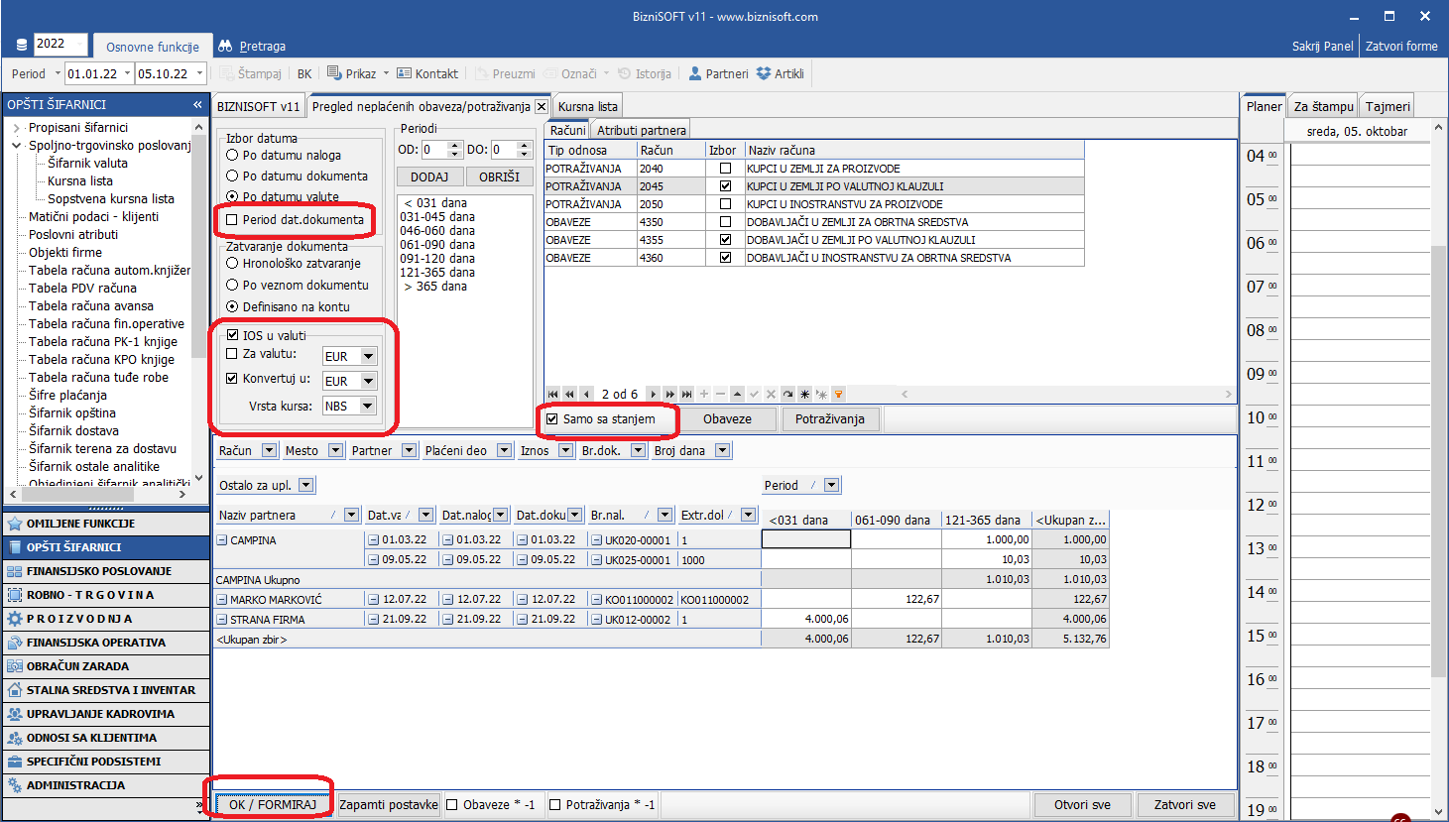Collapse the OPŠTI ŠIFARNICI side panel
This screenshot has height=822, width=1449.
coord(197,104)
